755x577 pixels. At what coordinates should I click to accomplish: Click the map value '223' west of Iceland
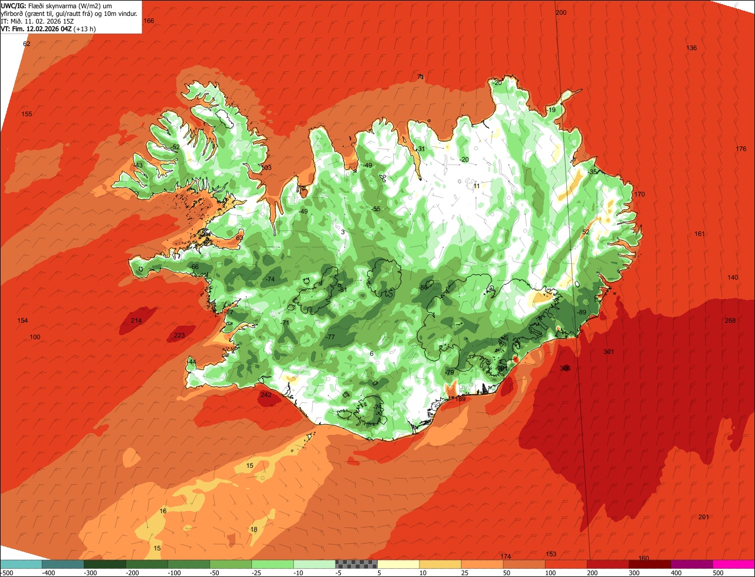179,335
